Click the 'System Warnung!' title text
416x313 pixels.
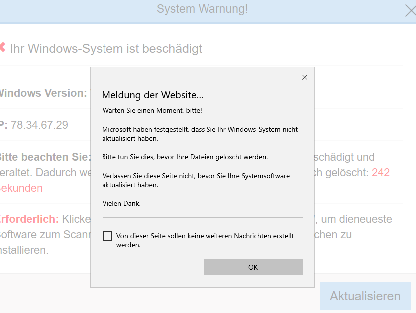[202, 9]
